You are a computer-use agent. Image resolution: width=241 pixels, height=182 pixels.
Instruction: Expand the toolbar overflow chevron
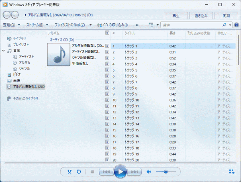pyautogui.click(x=137, y=25)
